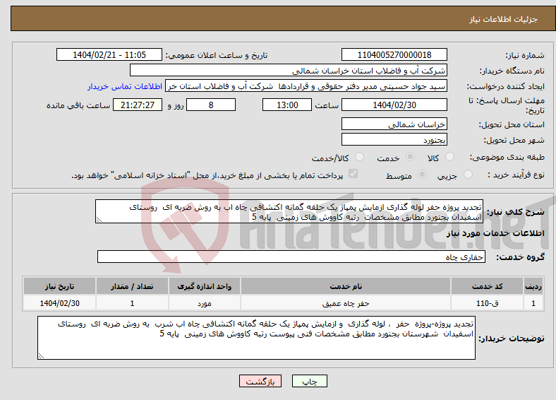This screenshot has width=556, height=400.
Task: Click the کد خدمت column header
Action: (x=488, y=286)
